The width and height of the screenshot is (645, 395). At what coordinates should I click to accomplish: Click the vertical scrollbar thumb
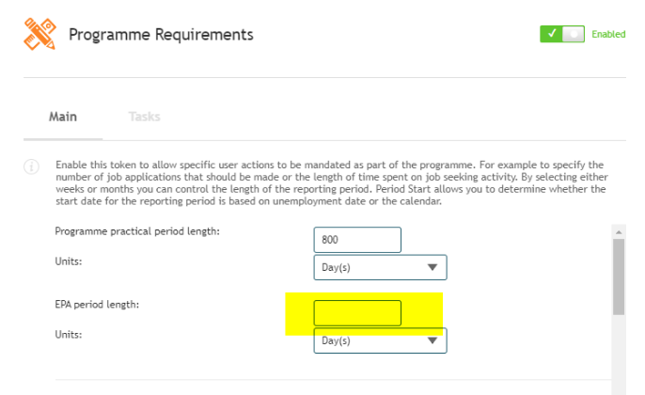pyautogui.click(x=619, y=276)
